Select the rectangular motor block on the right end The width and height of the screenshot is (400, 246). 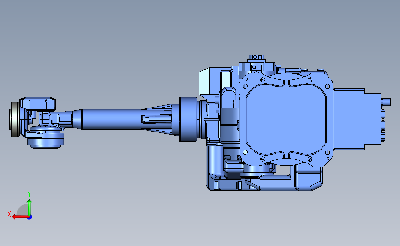357,119
